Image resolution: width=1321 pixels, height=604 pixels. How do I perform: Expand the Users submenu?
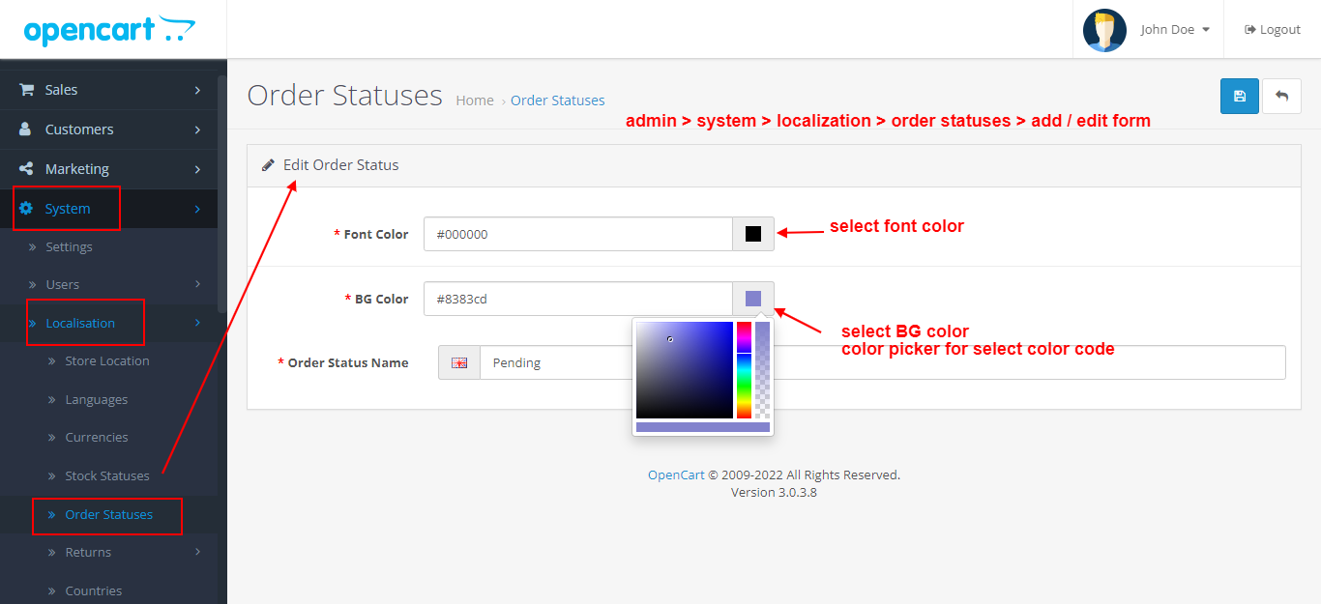[62, 284]
